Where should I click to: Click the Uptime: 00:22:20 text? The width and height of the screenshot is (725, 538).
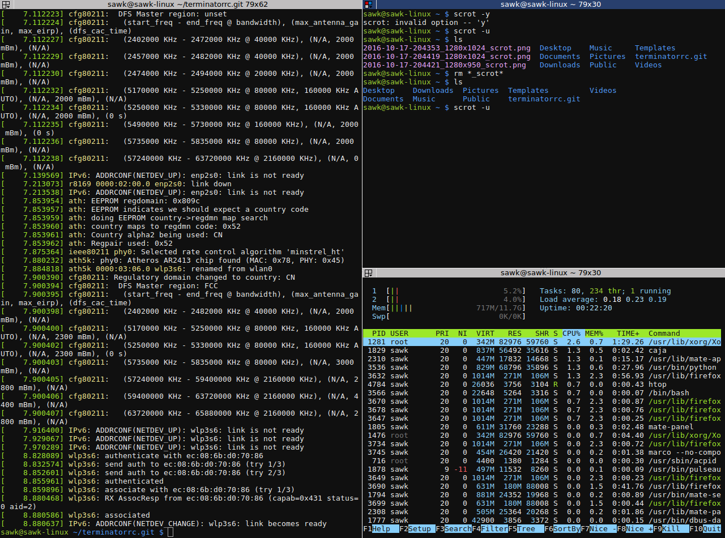pos(576,308)
